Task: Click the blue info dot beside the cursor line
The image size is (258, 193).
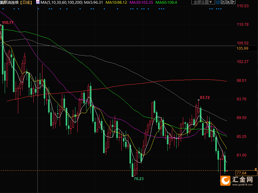Action: click(38, 9)
